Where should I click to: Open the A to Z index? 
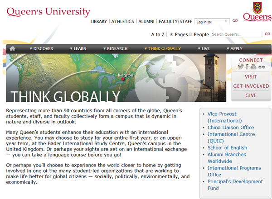[158, 35]
